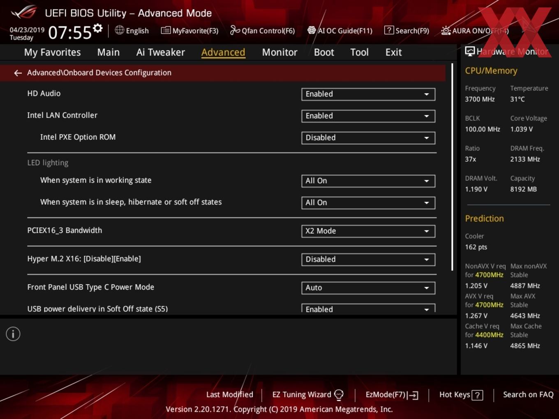Open the Qfan Control fan icon
Image resolution: width=559 pixels, height=419 pixels.
click(x=235, y=30)
